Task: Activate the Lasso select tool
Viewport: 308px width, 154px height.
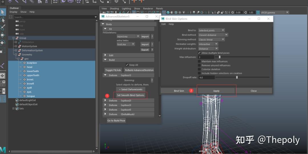Action: tap(3, 20)
